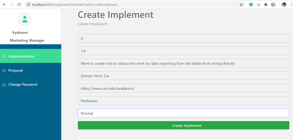Open the Chrome profile avatar

pos(284,4)
